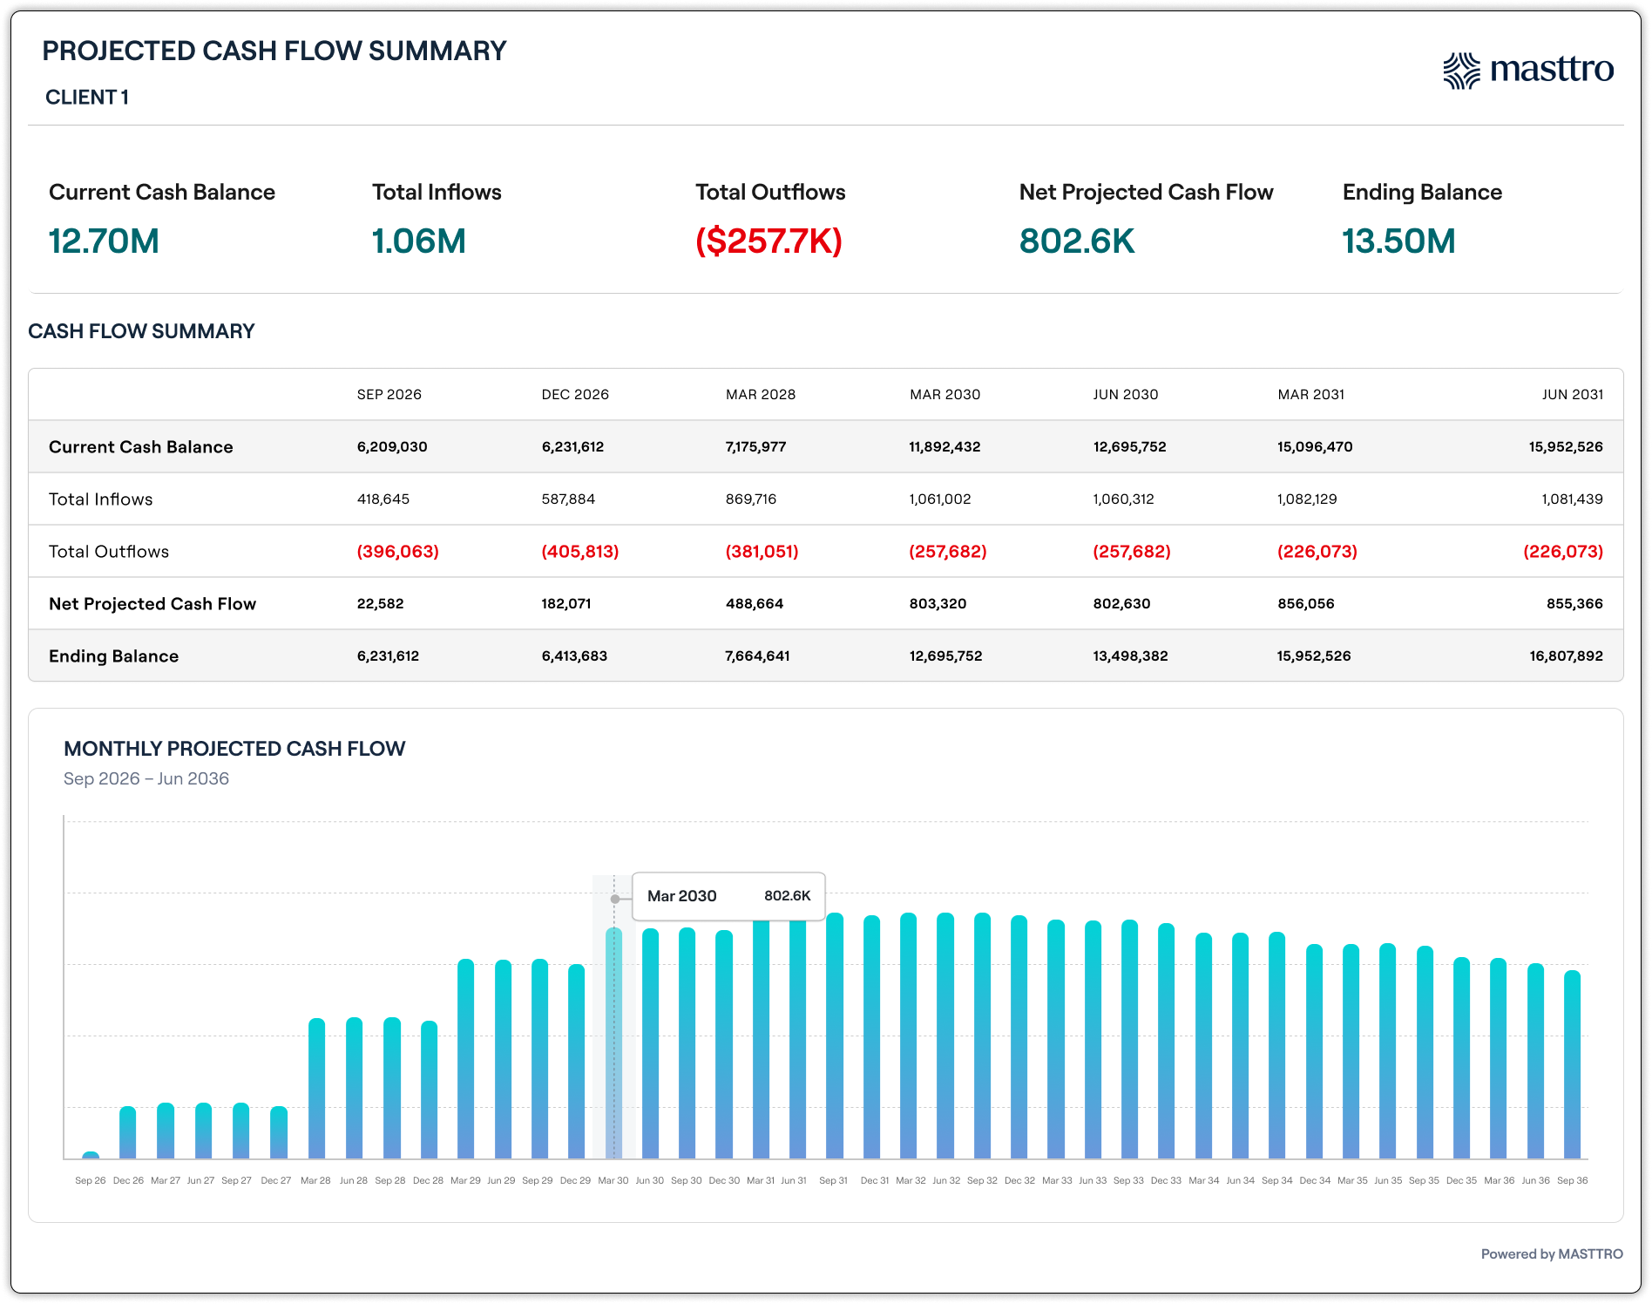Click the tooltip marker dot on chart

coord(615,899)
